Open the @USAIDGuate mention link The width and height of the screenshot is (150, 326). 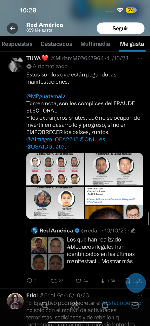[x=45, y=146]
